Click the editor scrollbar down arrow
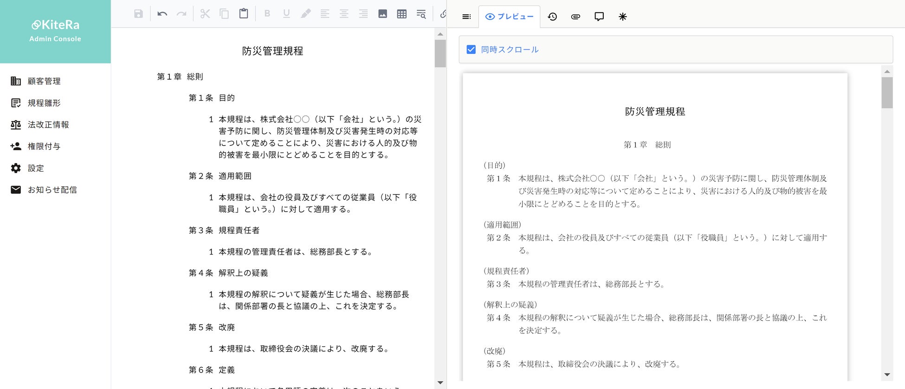Screen dimensions: 905x389 coord(440,383)
